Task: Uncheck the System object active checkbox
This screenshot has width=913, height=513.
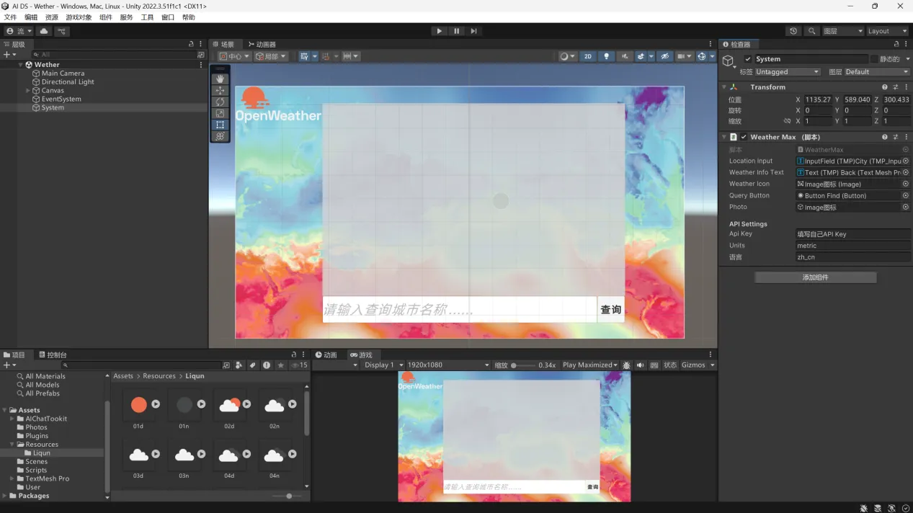Action: click(748, 59)
